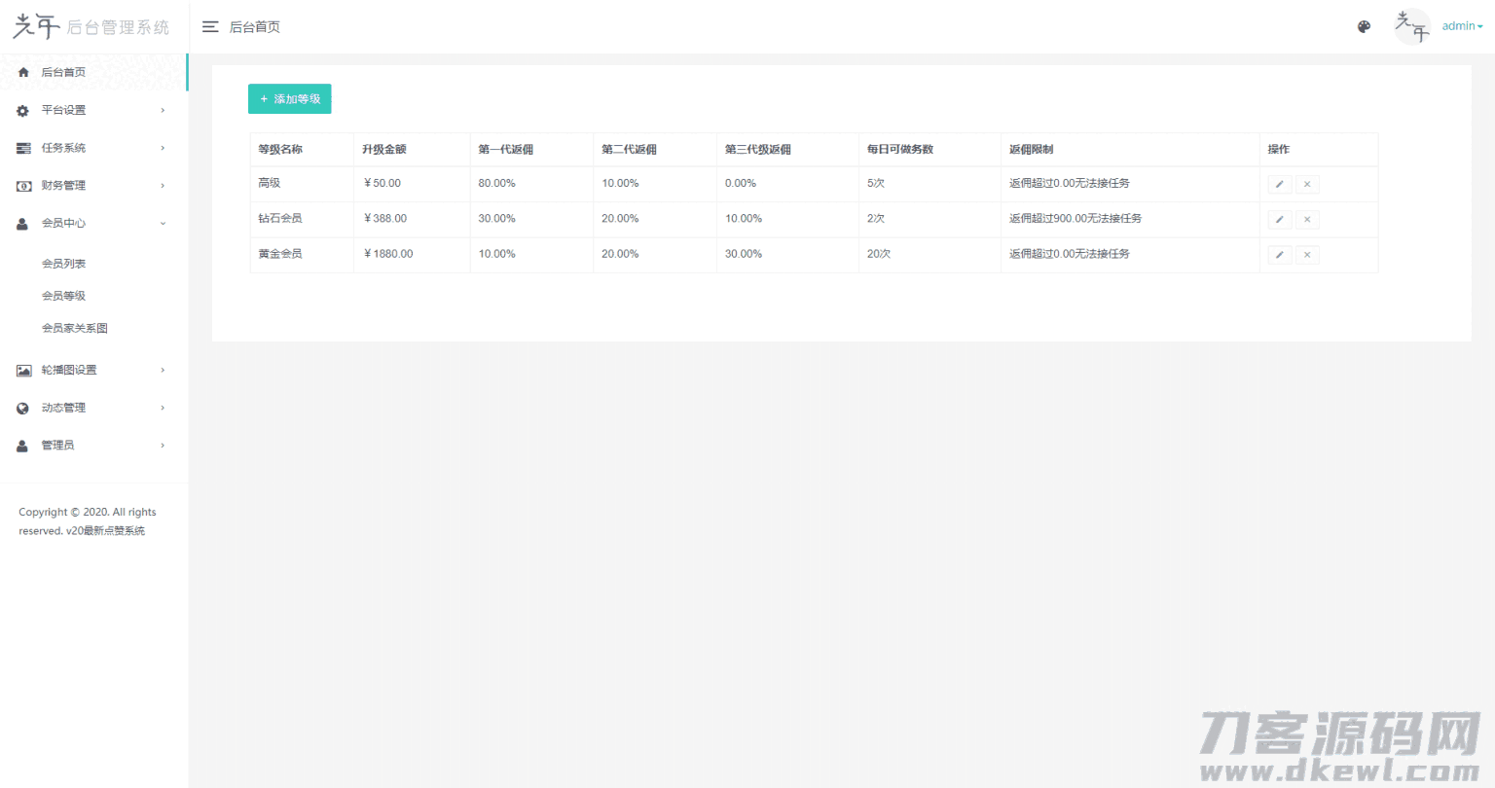Expand the 动态管理 menu chevron
1495x788 pixels.
coord(163,409)
